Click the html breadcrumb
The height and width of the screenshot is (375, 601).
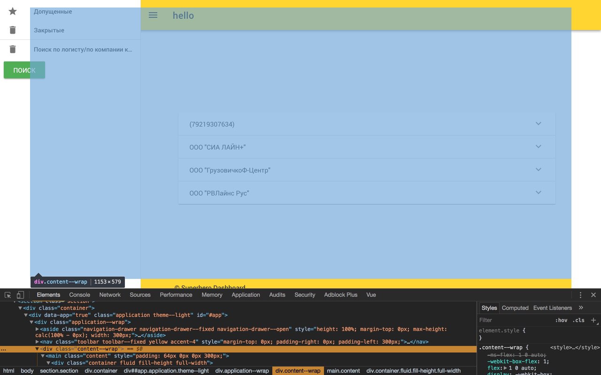pyautogui.click(x=8, y=371)
